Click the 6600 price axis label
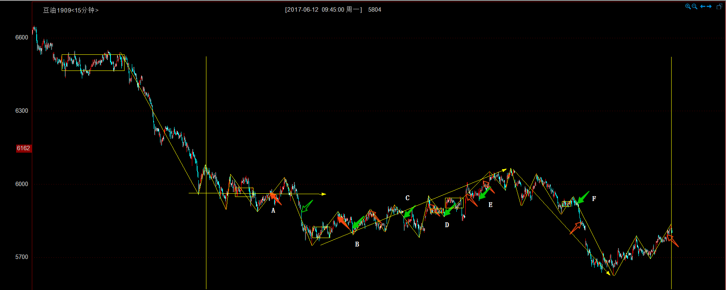Image resolution: width=726 pixels, height=290 pixels. (x=22, y=37)
